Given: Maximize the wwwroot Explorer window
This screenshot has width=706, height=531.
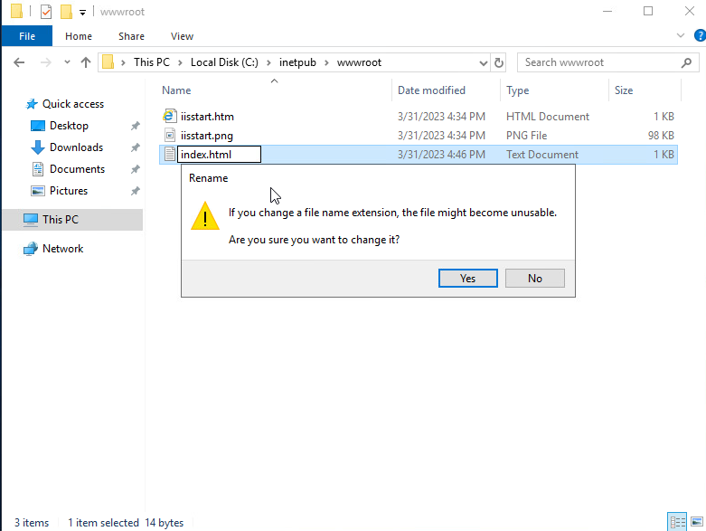Looking at the screenshot, I should [x=648, y=11].
